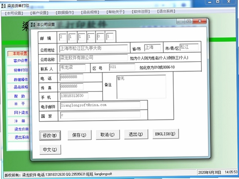Close the 本公司设置 dialog

point(200,21)
